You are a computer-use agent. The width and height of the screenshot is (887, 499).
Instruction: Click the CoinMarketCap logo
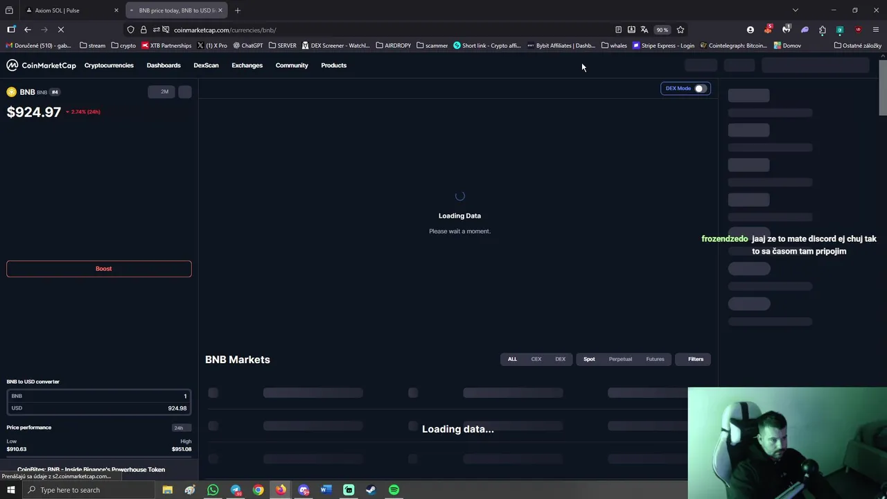click(41, 65)
